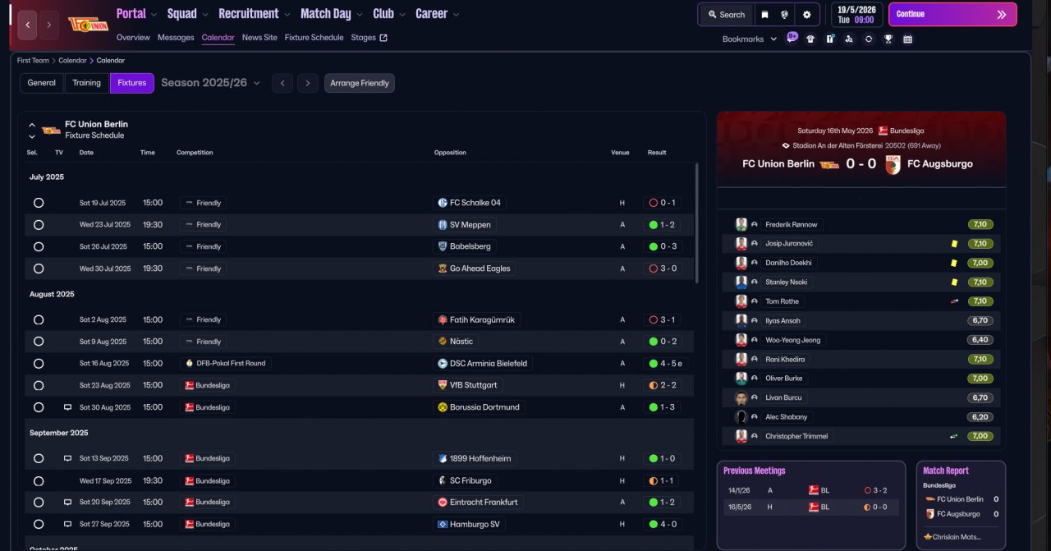Click the date and time display 19/5/2026

click(x=856, y=14)
